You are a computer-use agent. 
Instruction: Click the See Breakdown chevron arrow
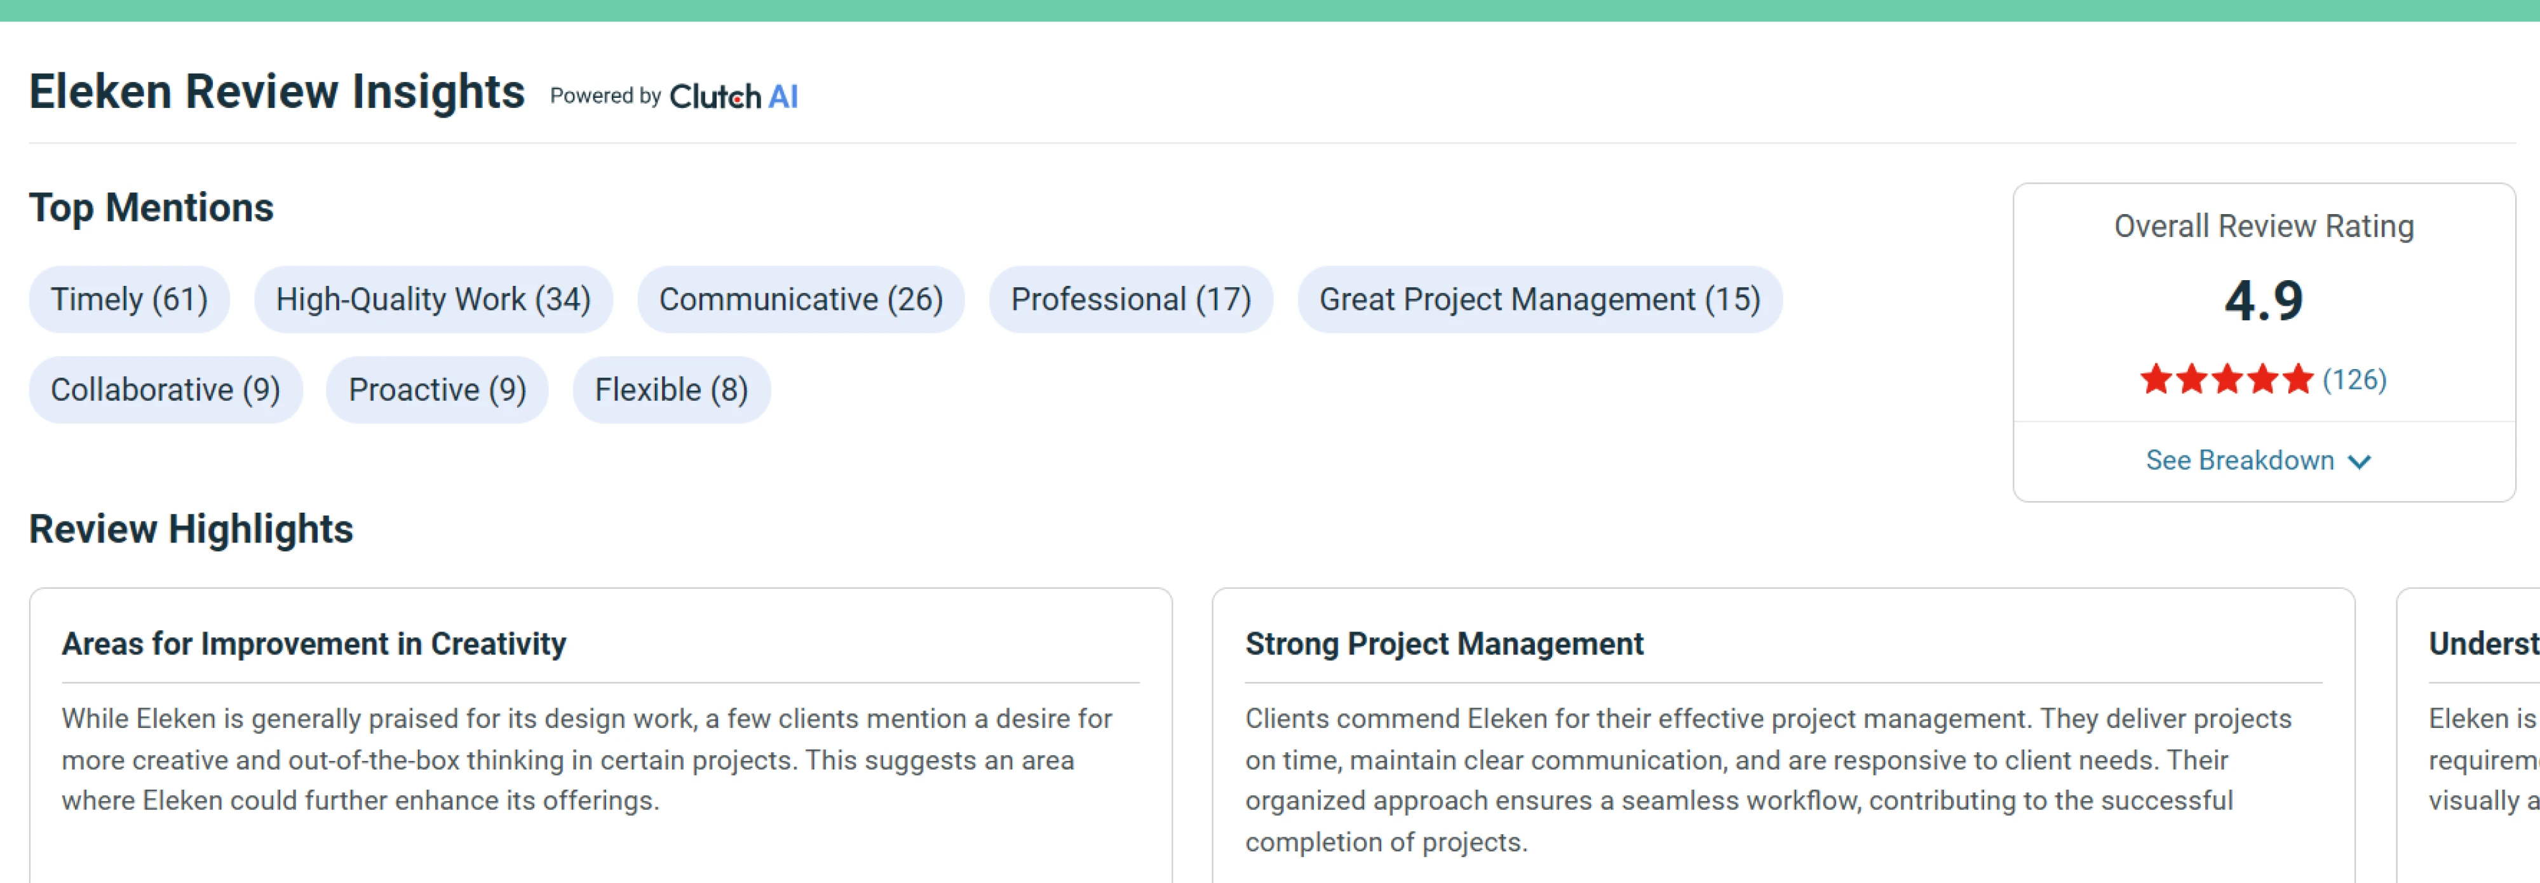coord(2360,461)
